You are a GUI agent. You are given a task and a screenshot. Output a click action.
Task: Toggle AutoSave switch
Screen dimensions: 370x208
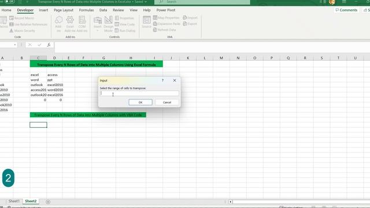coord(9,1)
